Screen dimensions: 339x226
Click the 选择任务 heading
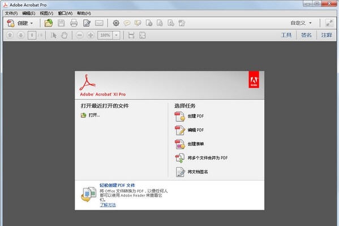(185, 106)
